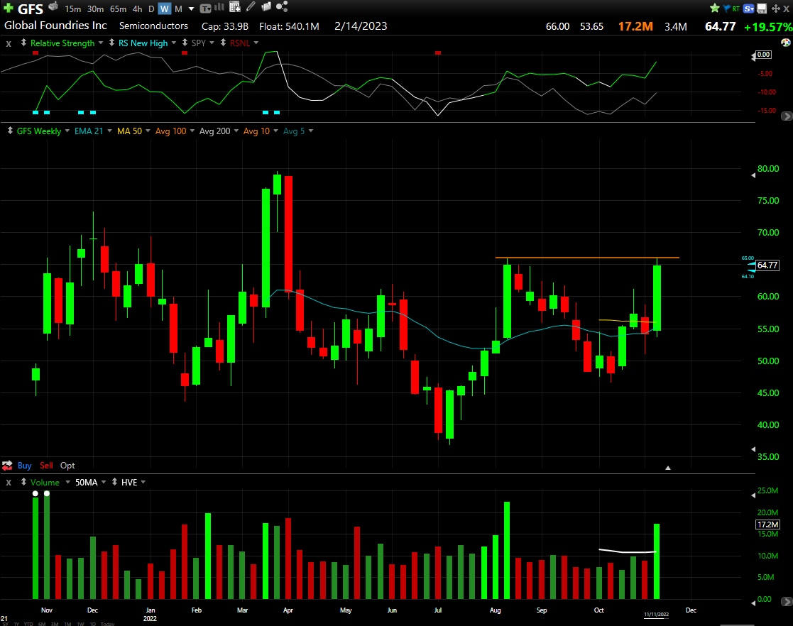This screenshot has height=626, width=793.
Task: Open the notes folder icon
Action: click(266, 6)
